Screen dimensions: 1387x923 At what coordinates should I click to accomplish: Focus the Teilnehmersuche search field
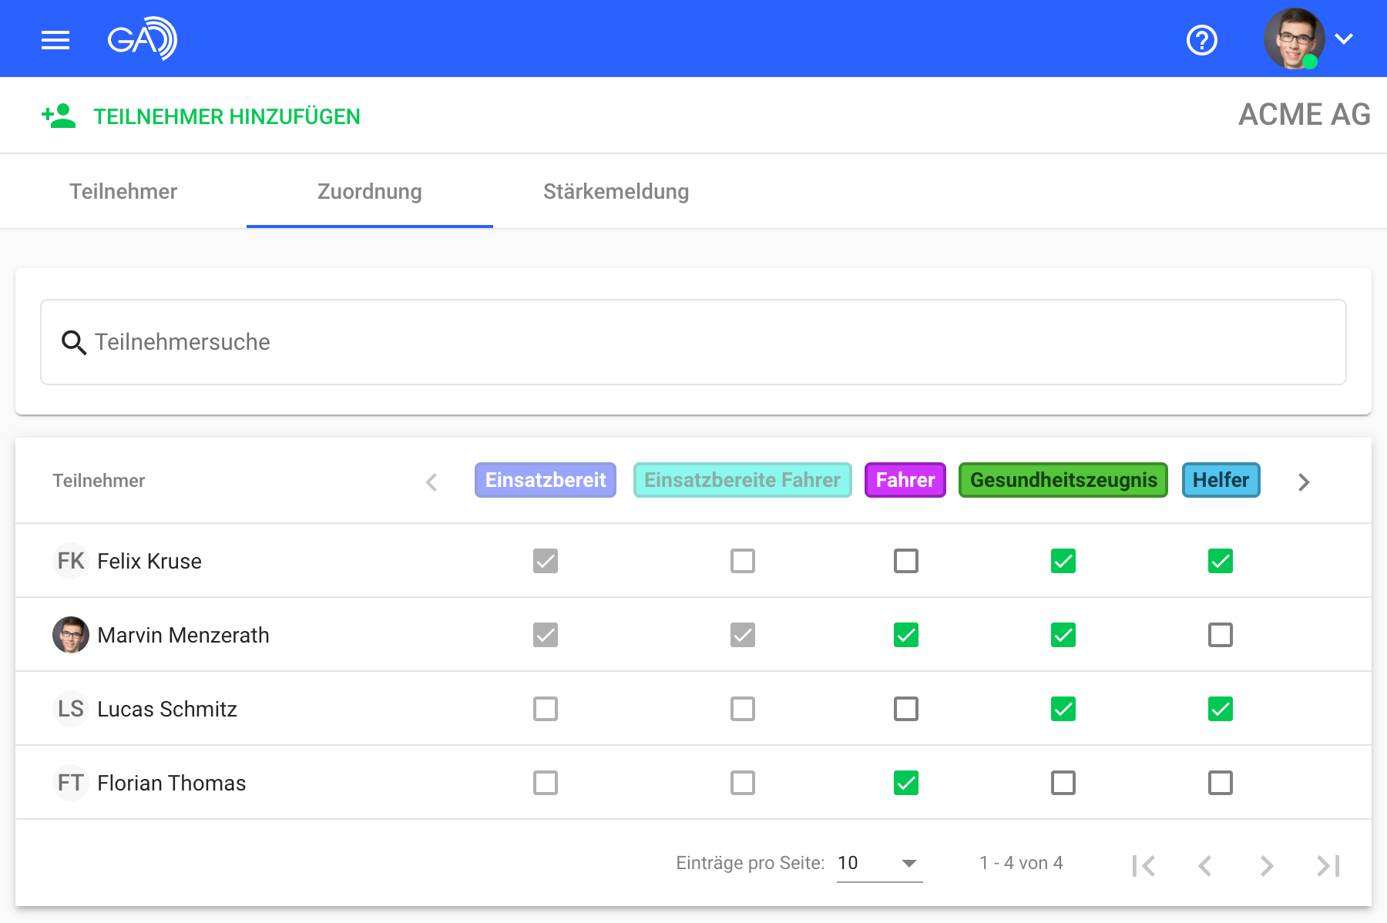(x=693, y=342)
